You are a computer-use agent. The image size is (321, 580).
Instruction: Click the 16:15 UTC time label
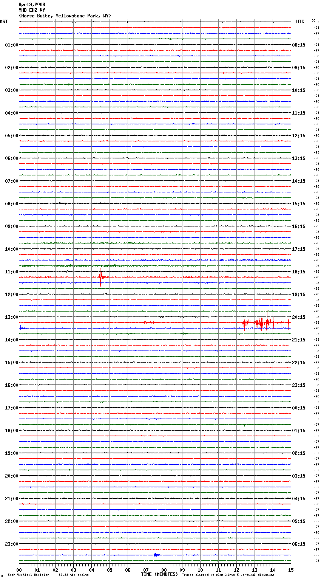click(299, 226)
